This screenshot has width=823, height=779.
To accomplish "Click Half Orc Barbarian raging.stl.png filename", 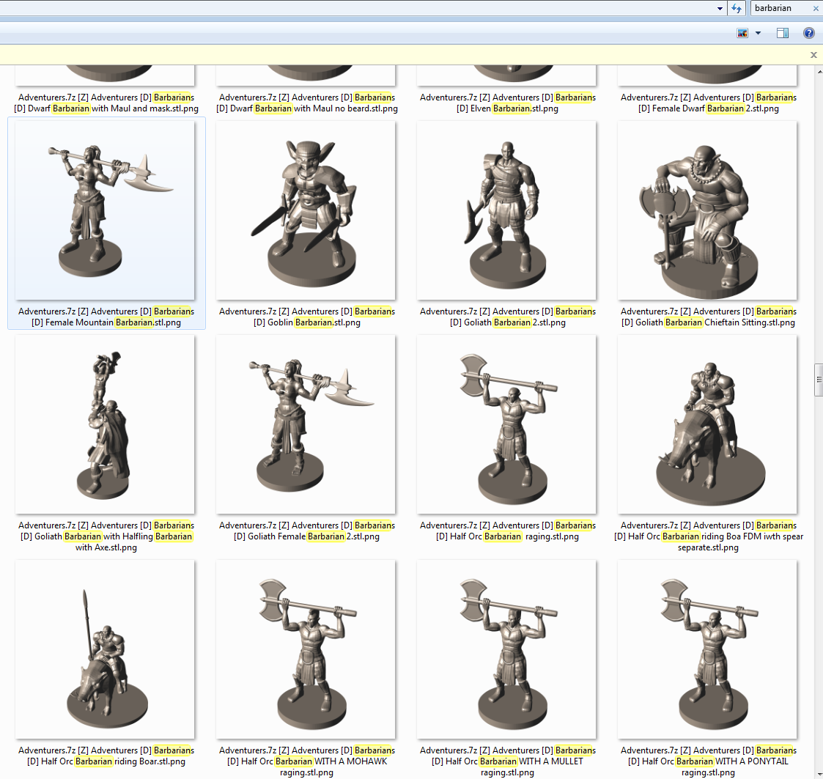I will tap(508, 531).
